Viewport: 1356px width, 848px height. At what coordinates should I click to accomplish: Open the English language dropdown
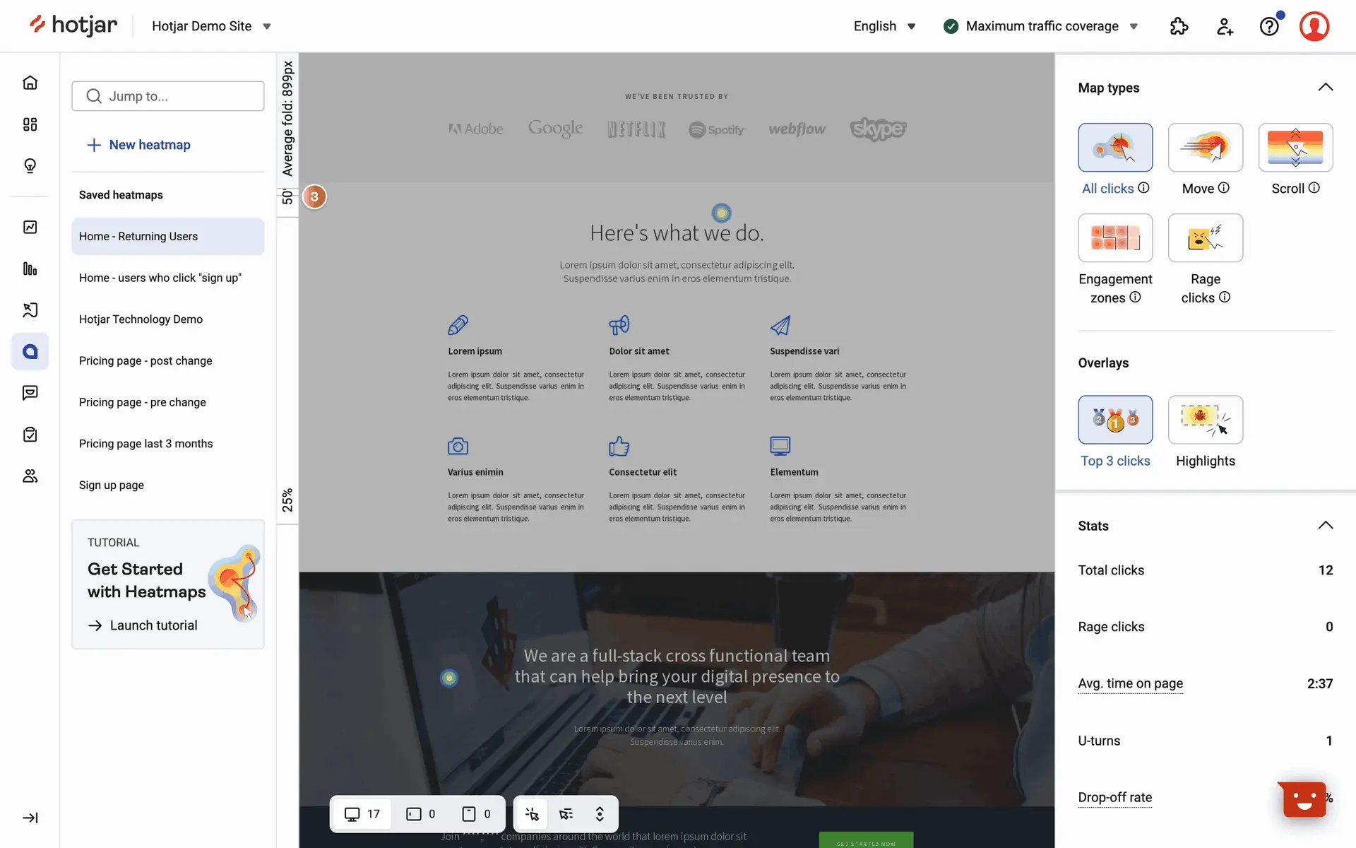(x=884, y=26)
